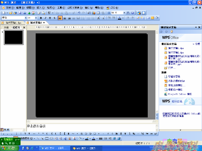Open the font color picker arrow
Image resolution: width=202 pixels, height=151 pixels.
(x=123, y=18)
